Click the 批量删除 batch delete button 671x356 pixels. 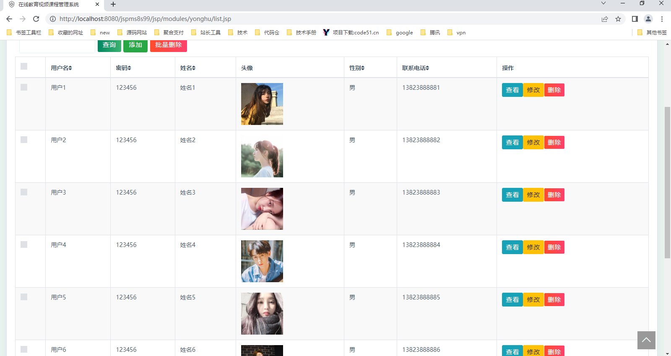169,45
